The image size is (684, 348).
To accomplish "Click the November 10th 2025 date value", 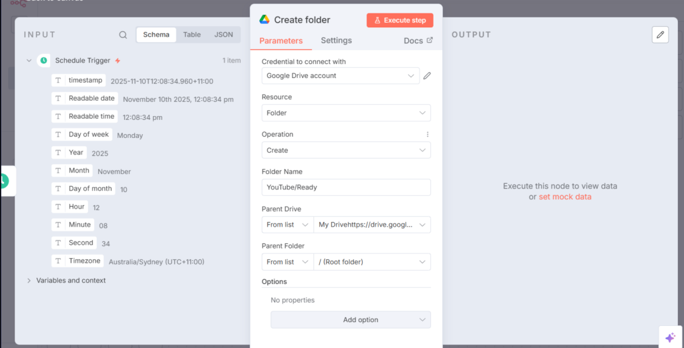I will [178, 99].
